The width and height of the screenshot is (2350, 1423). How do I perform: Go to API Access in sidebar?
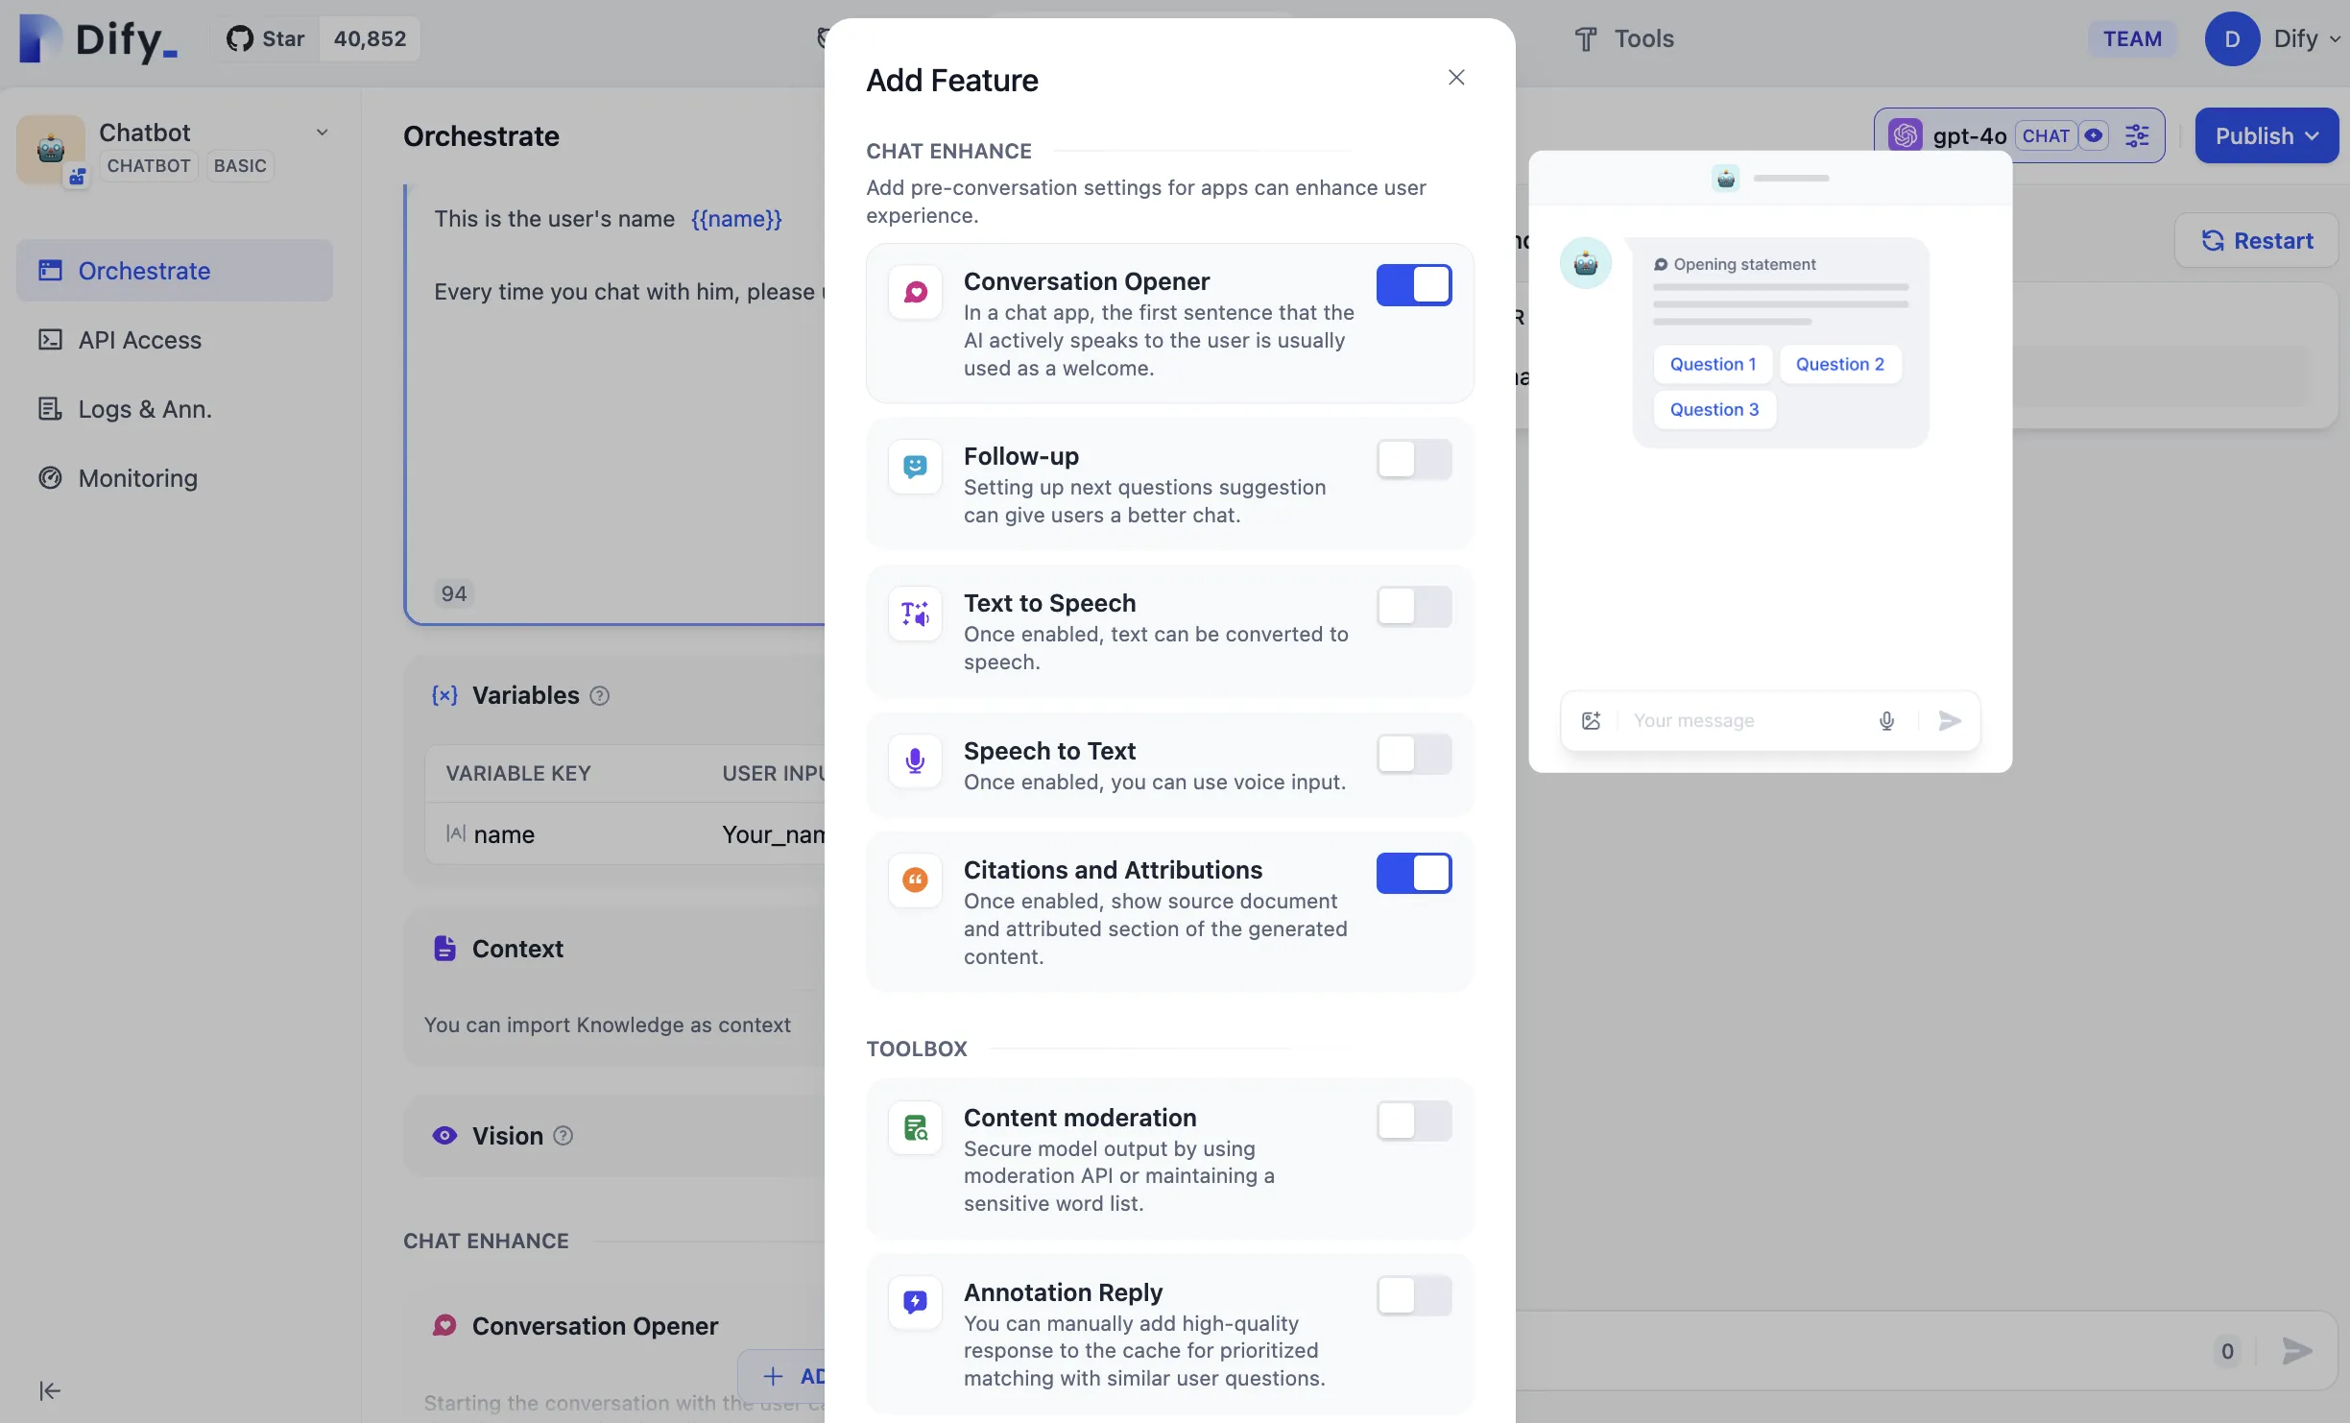tap(139, 340)
